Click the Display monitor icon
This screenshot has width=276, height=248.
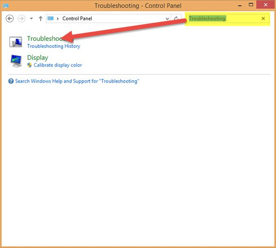[16, 61]
